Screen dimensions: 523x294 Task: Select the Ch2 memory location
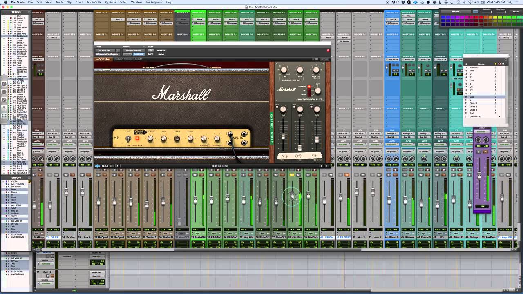pyautogui.click(x=485, y=97)
